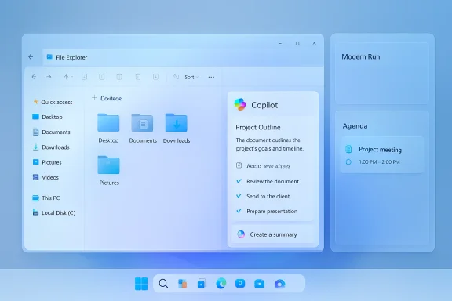
Task: Click the Copilot logo in the panel
Action: 240,104
